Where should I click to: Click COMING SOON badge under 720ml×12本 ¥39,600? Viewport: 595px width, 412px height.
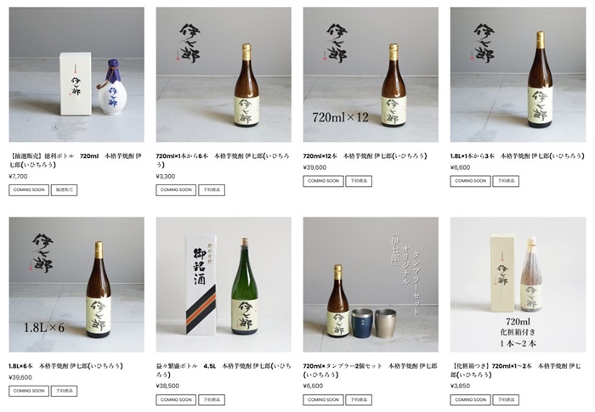pyautogui.click(x=323, y=181)
